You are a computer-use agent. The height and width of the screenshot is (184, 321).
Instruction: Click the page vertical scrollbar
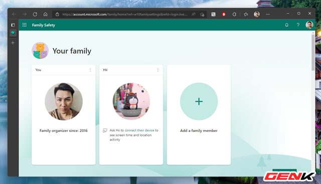313,52
